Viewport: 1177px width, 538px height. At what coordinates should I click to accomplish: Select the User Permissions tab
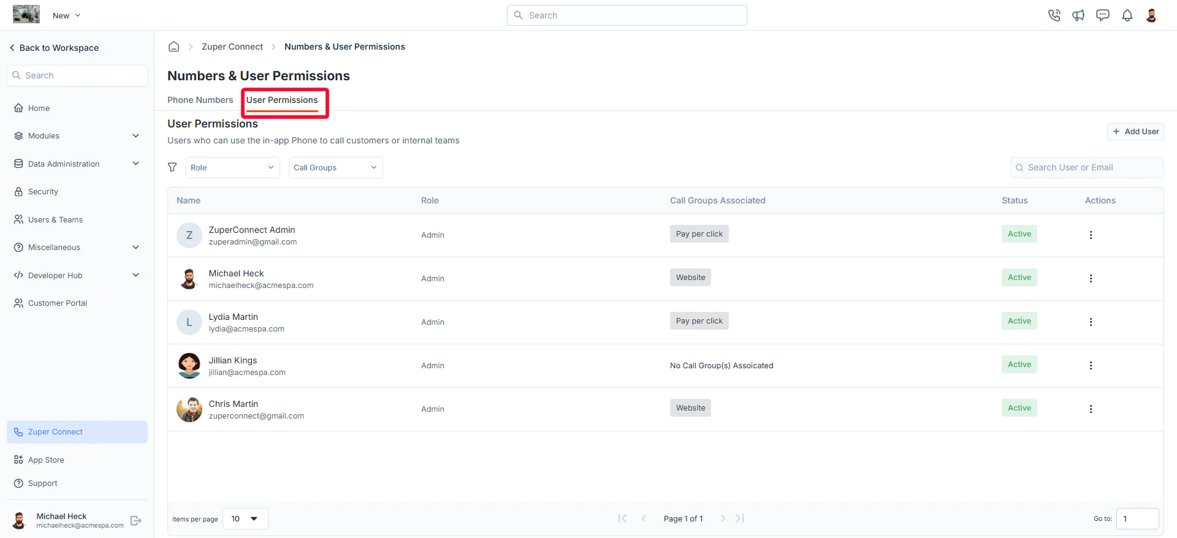click(x=282, y=101)
